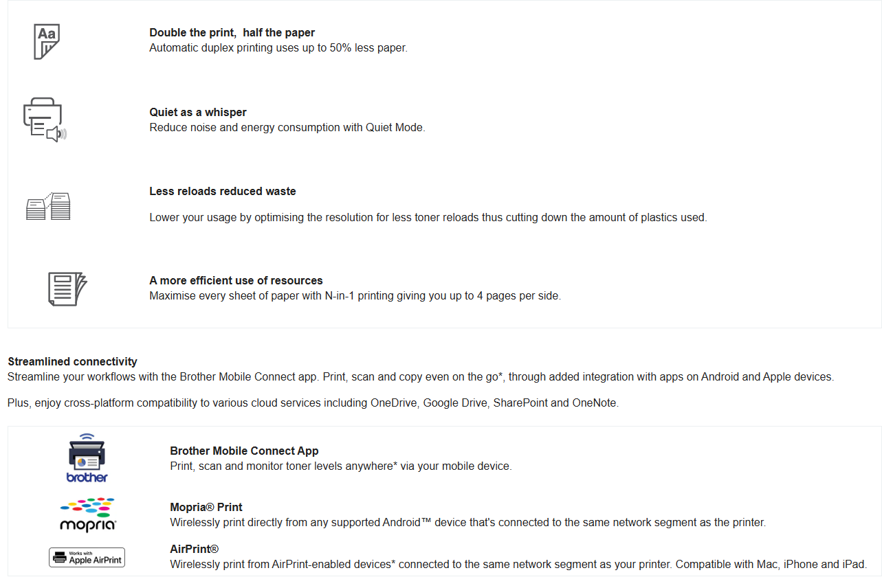Click the automatic duplex printing description text

pos(278,48)
